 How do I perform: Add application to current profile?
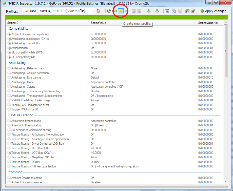133,11
